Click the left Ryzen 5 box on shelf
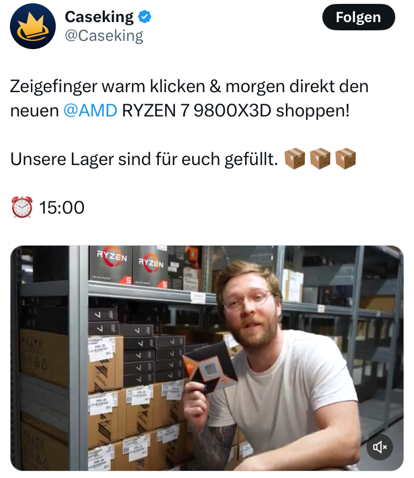Image resolution: width=414 pixels, height=478 pixels. click(x=110, y=265)
